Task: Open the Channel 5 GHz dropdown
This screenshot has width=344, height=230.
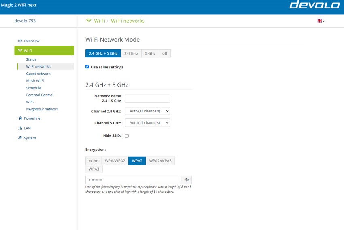Action: (x=147, y=122)
